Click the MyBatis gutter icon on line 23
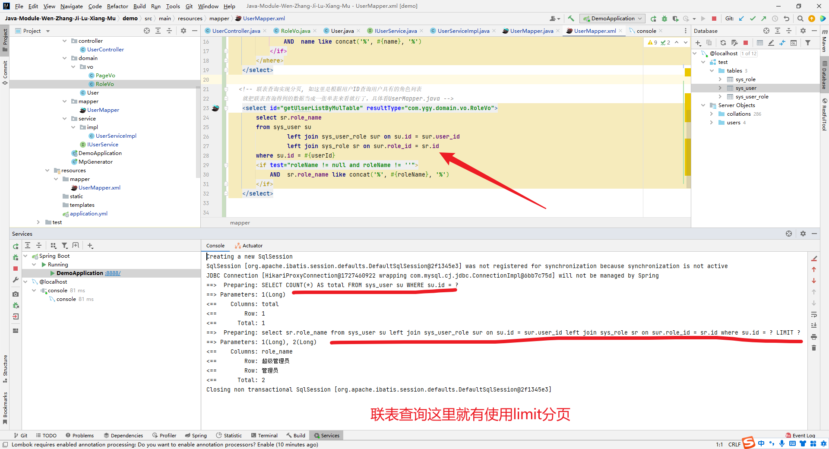829x449 pixels. 215,108
